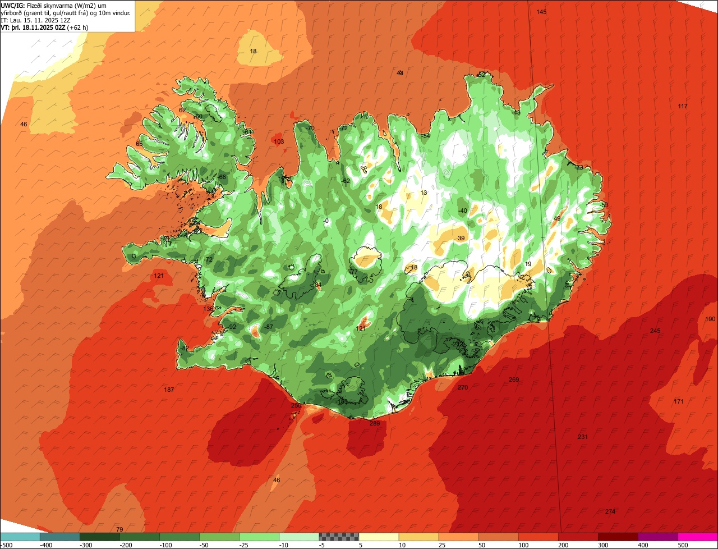This screenshot has width=718, height=549.
Task: Select the orange 50 to 100 legend swatch
Action: point(498,537)
